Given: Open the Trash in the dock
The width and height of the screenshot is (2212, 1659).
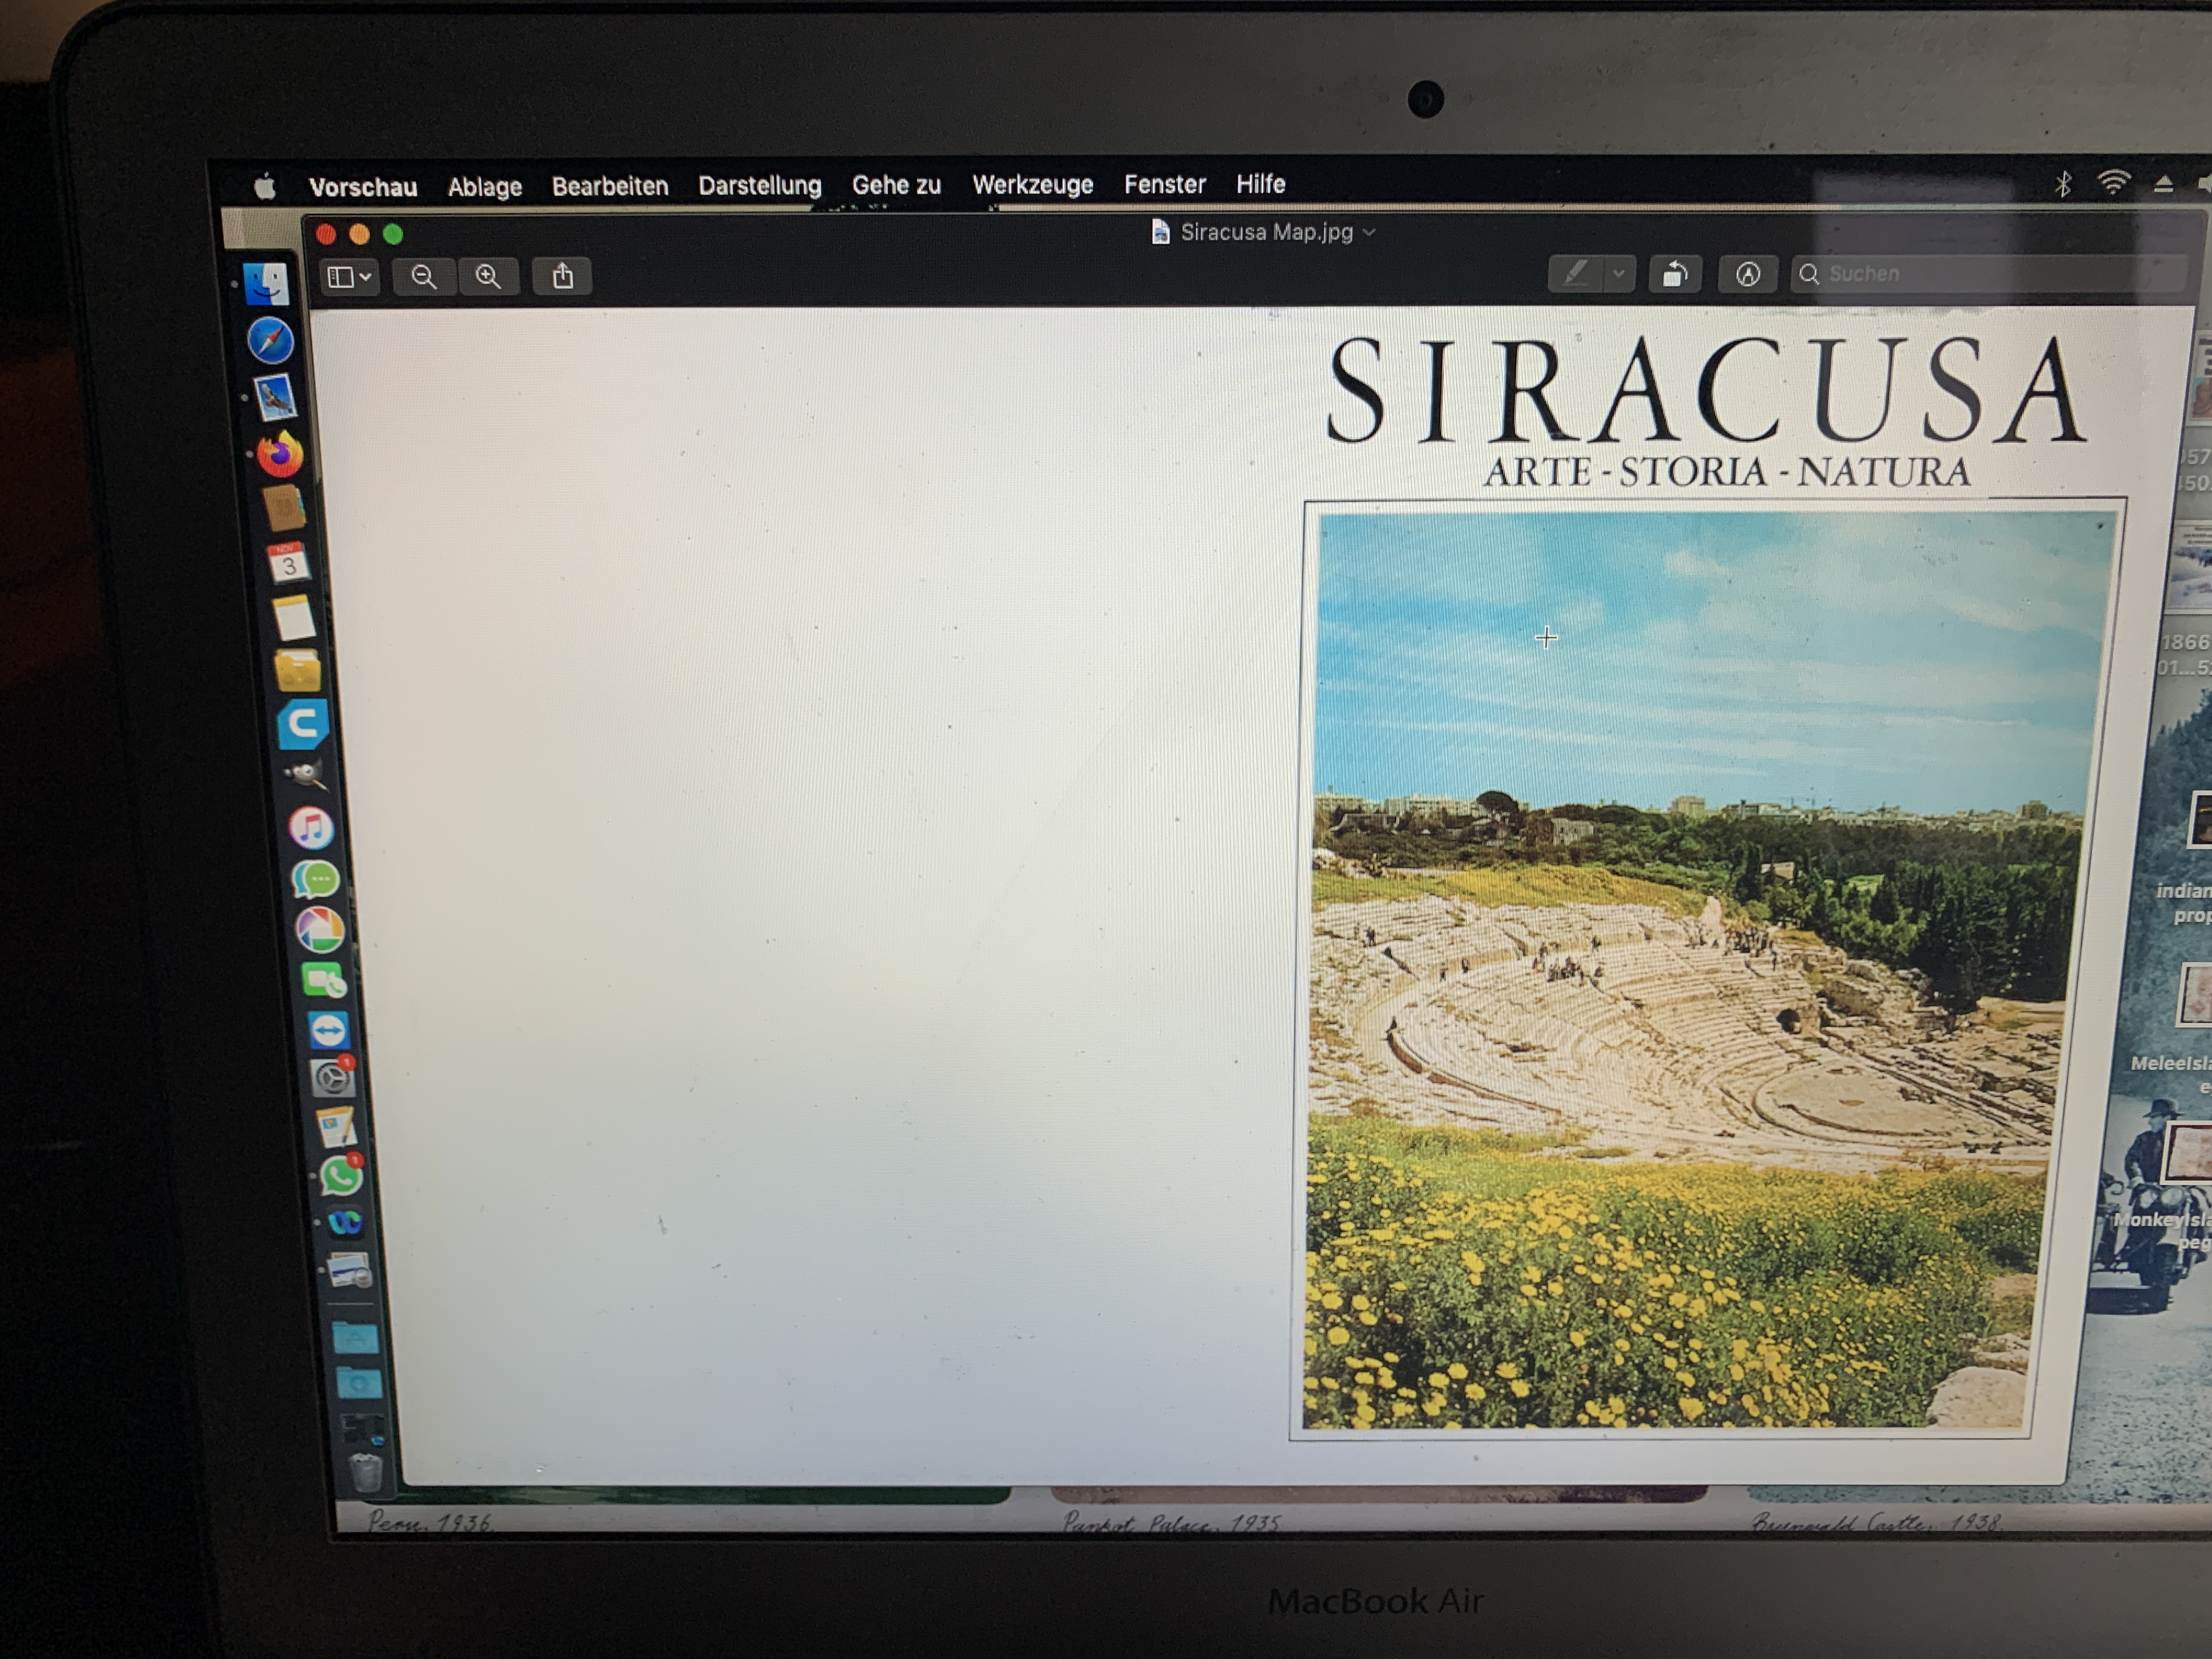Looking at the screenshot, I should [x=366, y=1471].
